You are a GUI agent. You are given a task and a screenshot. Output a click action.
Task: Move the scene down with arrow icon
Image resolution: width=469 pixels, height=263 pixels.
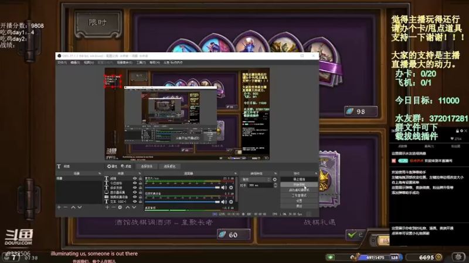click(80, 207)
